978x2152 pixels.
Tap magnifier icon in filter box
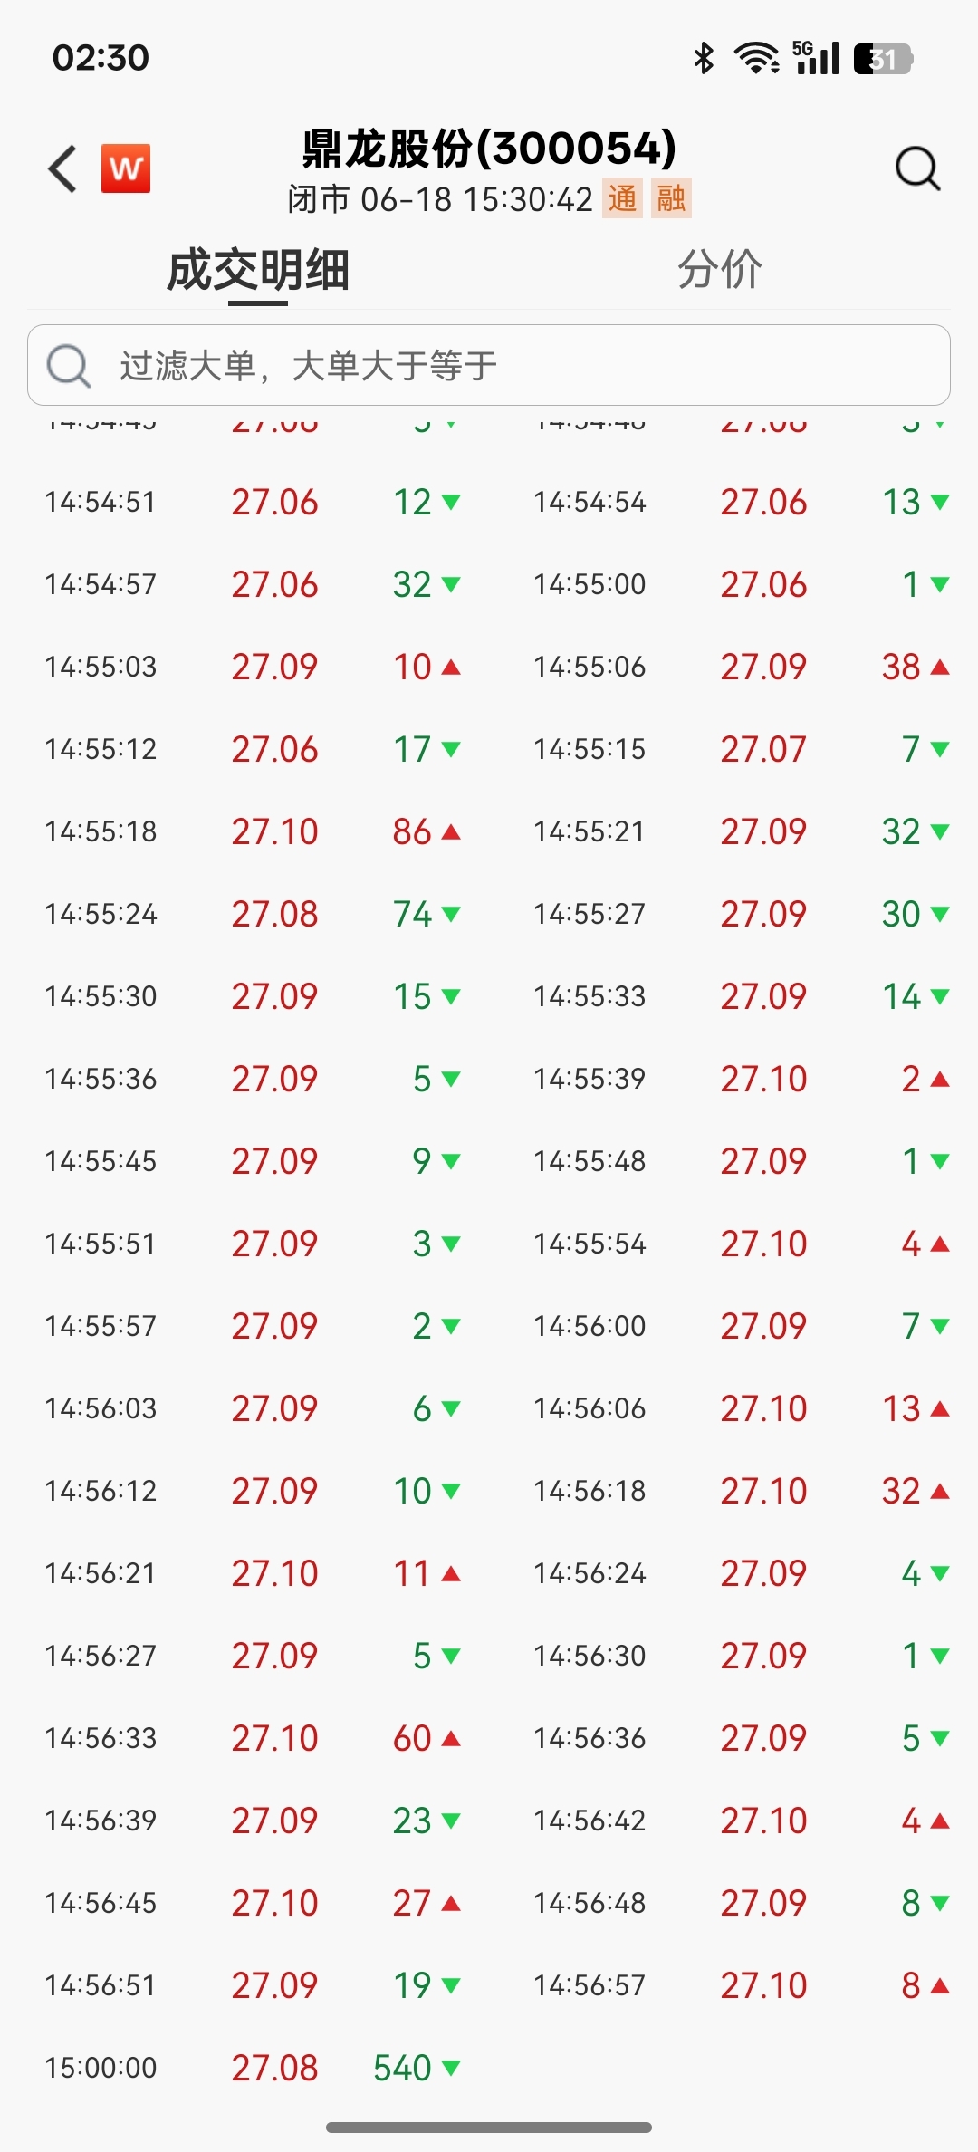pyautogui.click(x=69, y=366)
